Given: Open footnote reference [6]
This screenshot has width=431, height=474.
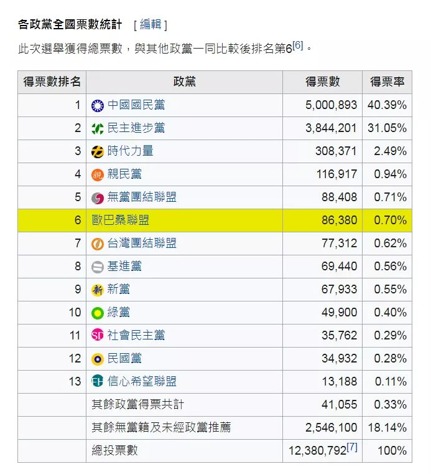Looking at the screenshot, I should (297, 45).
